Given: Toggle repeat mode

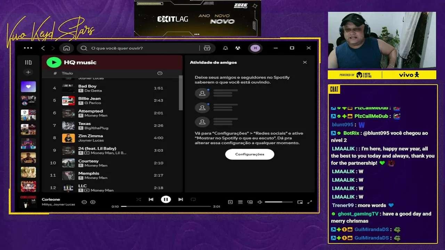Looking at the screenshot, I should [193, 199].
